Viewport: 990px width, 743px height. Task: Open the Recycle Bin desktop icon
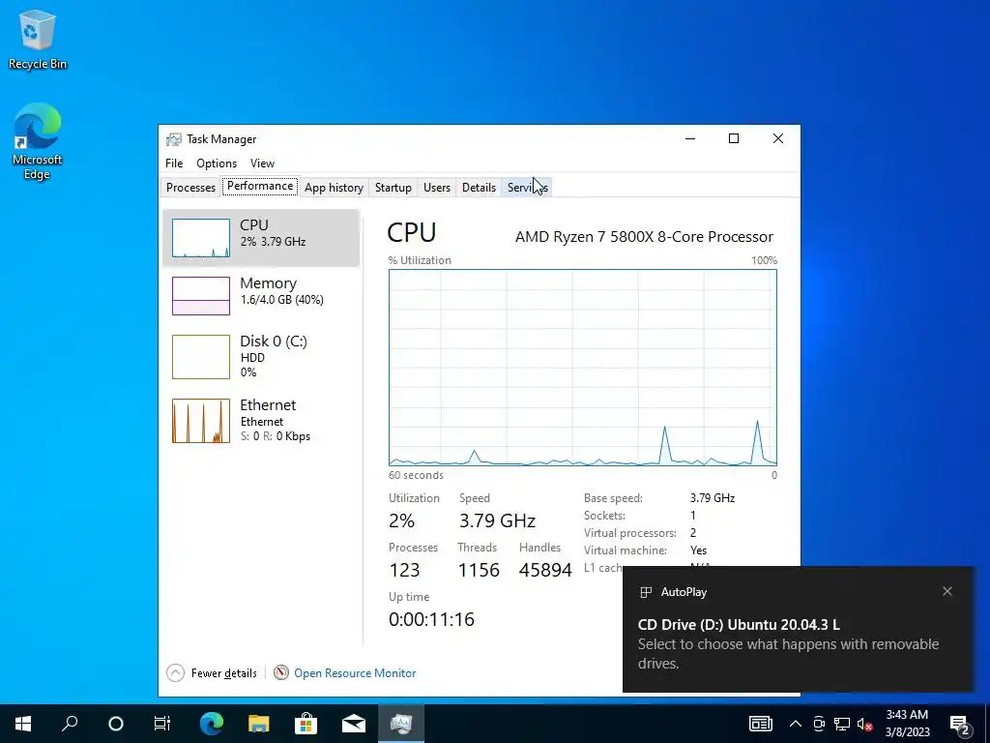[x=38, y=39]
